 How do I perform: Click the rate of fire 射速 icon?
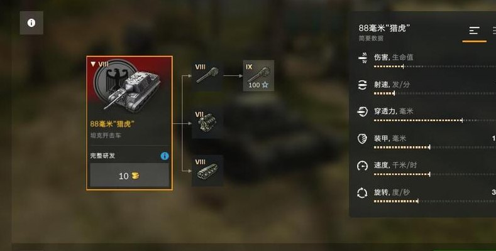click(363, 85)
